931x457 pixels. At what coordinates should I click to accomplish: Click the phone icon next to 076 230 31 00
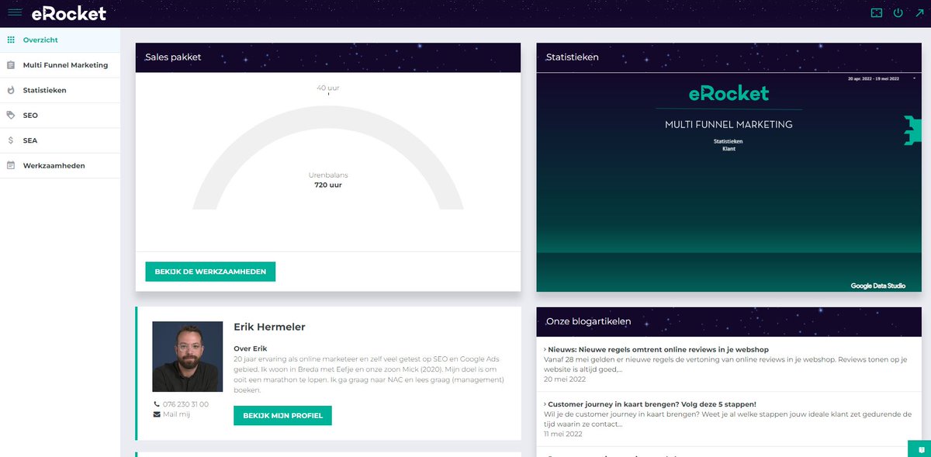pos(157,404)
